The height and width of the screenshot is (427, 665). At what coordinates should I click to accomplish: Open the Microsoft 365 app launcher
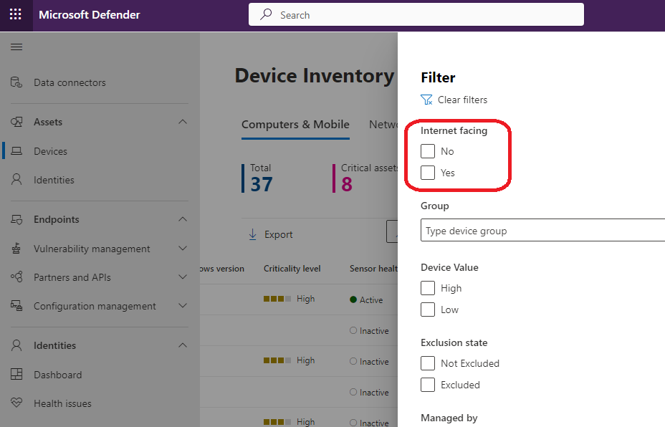click(x=15, y=14)
